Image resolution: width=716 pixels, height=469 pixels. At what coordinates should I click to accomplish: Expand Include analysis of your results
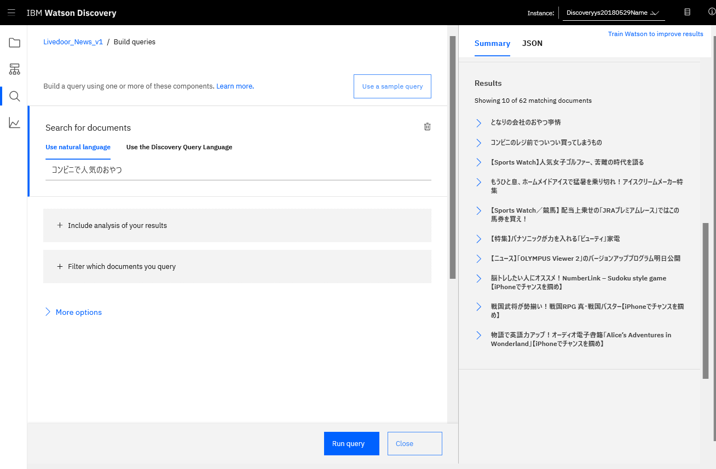pos(237,225)
